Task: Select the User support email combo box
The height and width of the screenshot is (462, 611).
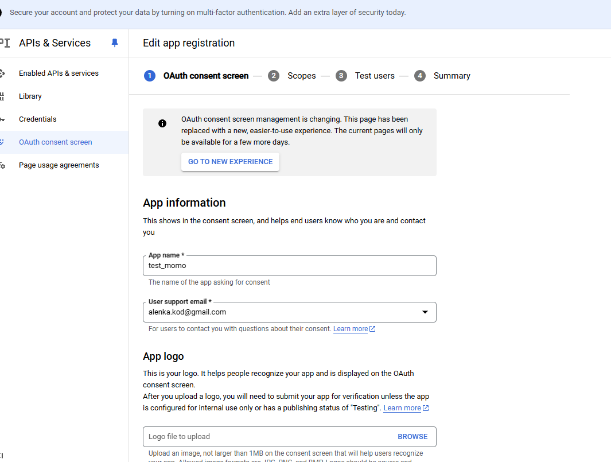Action: 281,312
